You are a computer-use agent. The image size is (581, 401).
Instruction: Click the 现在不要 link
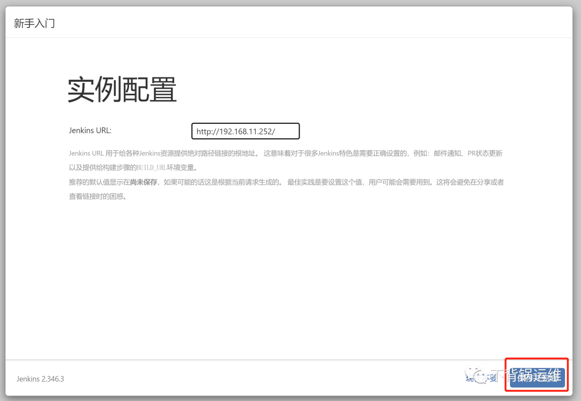tap(481, 378)
